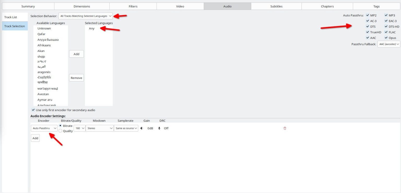Image resolution: width=401 pixels, height=193 pixels.
Task: Open the Stereo mixdown dropdown
Action: pos(100,128)
